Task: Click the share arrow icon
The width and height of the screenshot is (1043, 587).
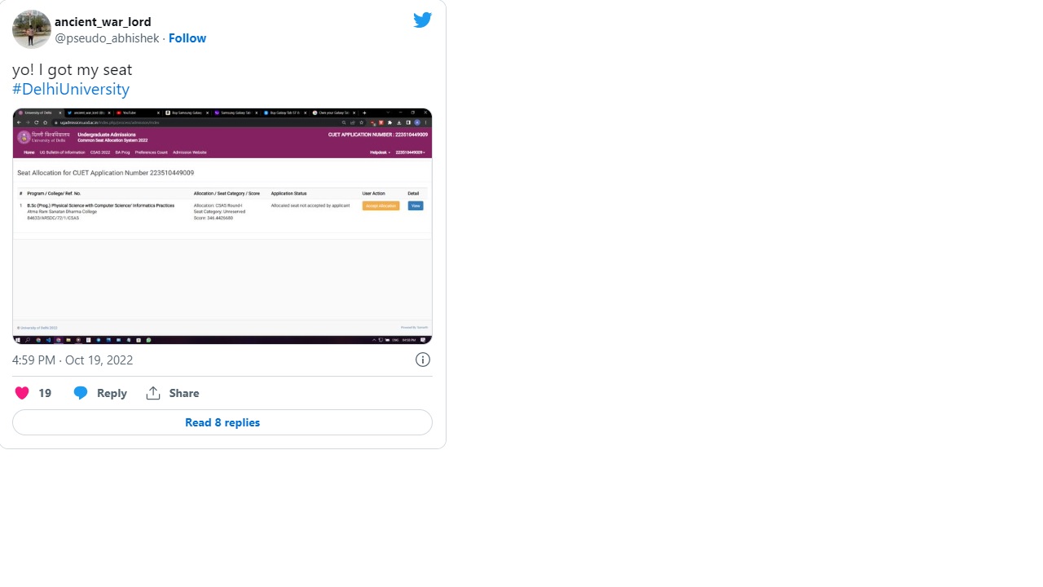Action: (x=153, y=393)
